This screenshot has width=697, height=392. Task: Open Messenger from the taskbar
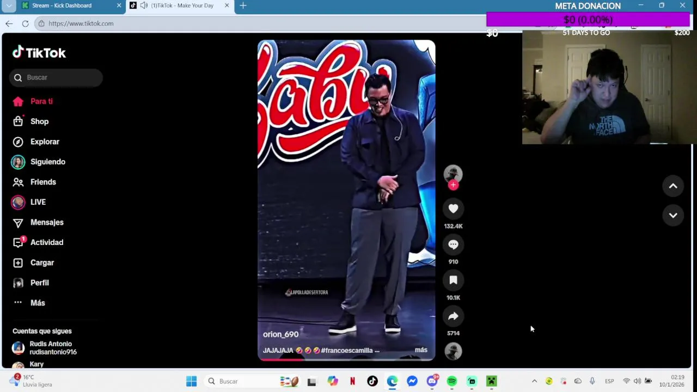[x=412, y=381]
